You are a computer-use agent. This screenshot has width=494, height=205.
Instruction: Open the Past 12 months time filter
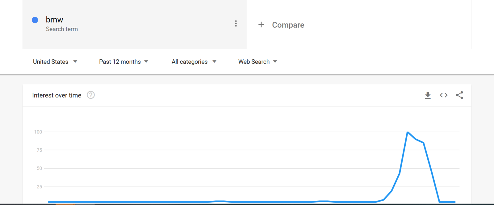[124, 62]
